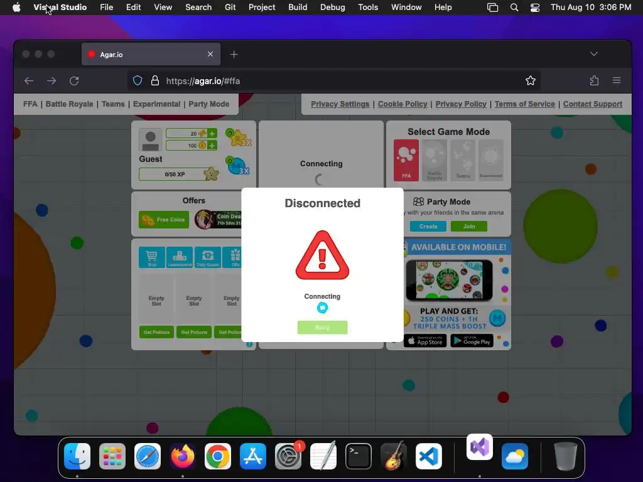Open Launchpad in the dock
The height and width of the screenshot is (482, 643).
click(x=112, y=456)
